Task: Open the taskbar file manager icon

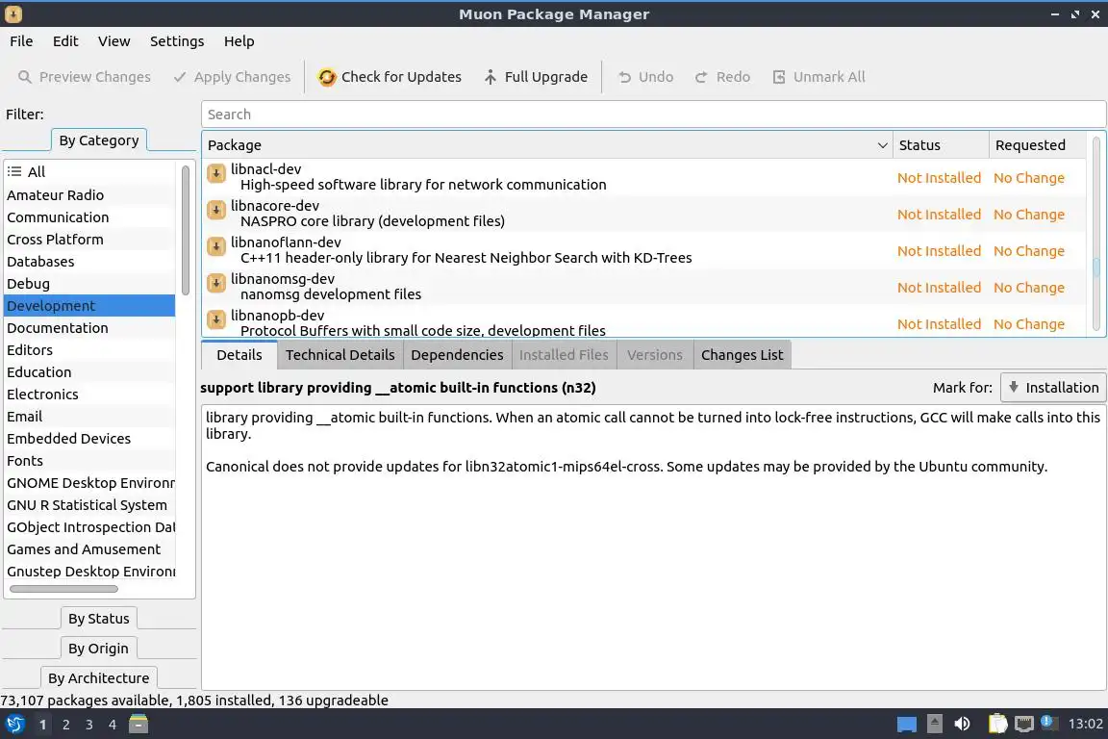Action: pyautogui.click(x=138, y=724)
